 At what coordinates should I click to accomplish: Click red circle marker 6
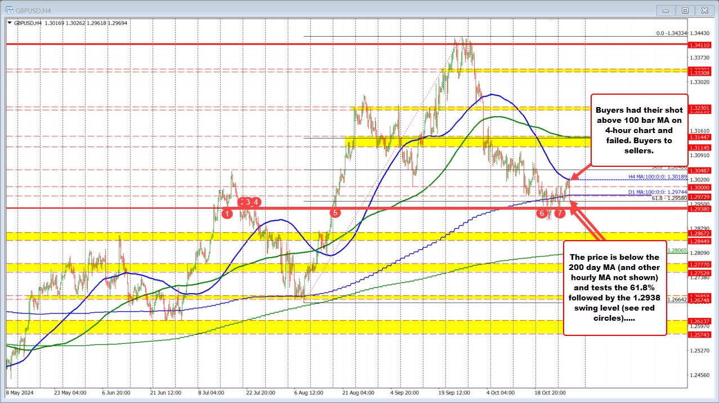pos(542,213)
